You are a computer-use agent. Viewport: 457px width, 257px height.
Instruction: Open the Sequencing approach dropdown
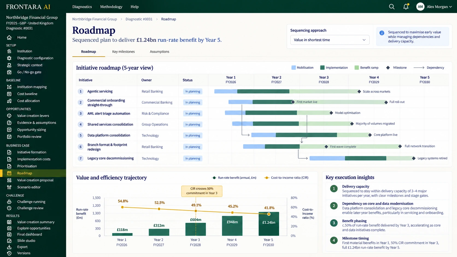coord(330,40)
